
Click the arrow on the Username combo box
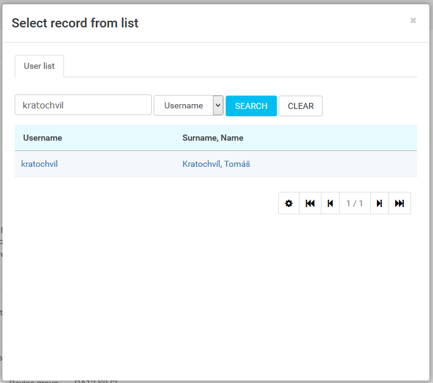(218, 105)
